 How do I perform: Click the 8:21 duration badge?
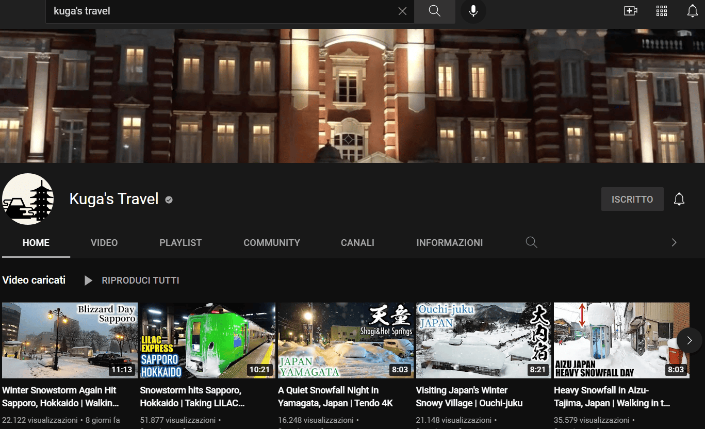pyautogui.click(x=538, y=370)
